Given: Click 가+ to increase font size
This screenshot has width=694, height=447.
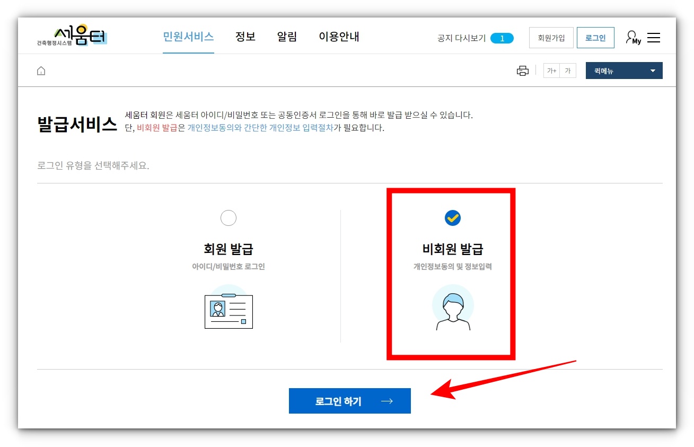Looking at the screenshot, I should (551, 70).
